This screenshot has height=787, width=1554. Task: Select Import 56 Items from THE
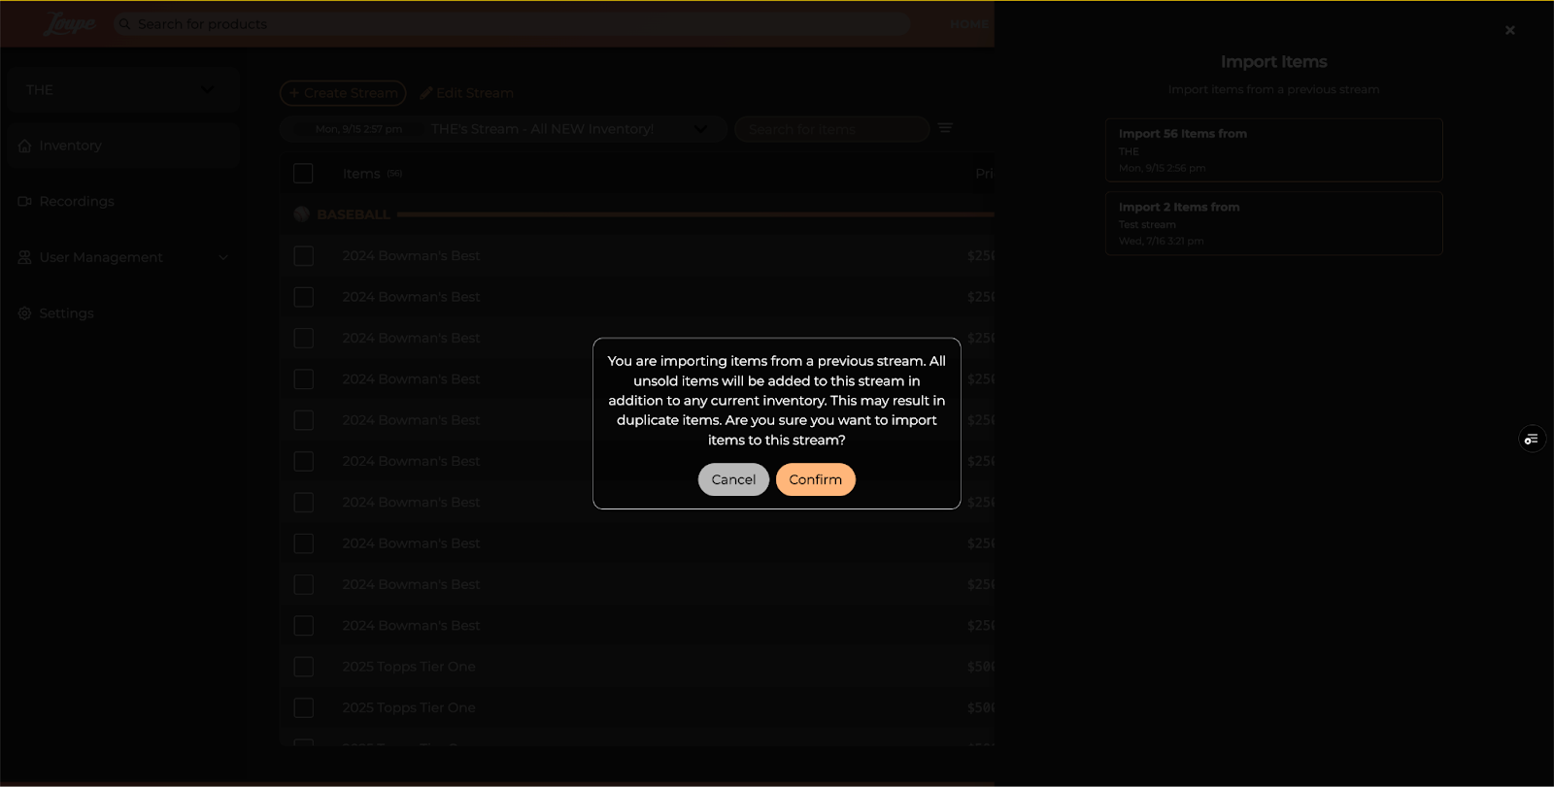(1273, 150)
